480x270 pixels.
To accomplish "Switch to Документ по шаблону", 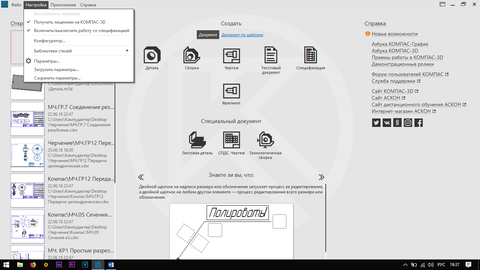I will [x=242, y=35].
